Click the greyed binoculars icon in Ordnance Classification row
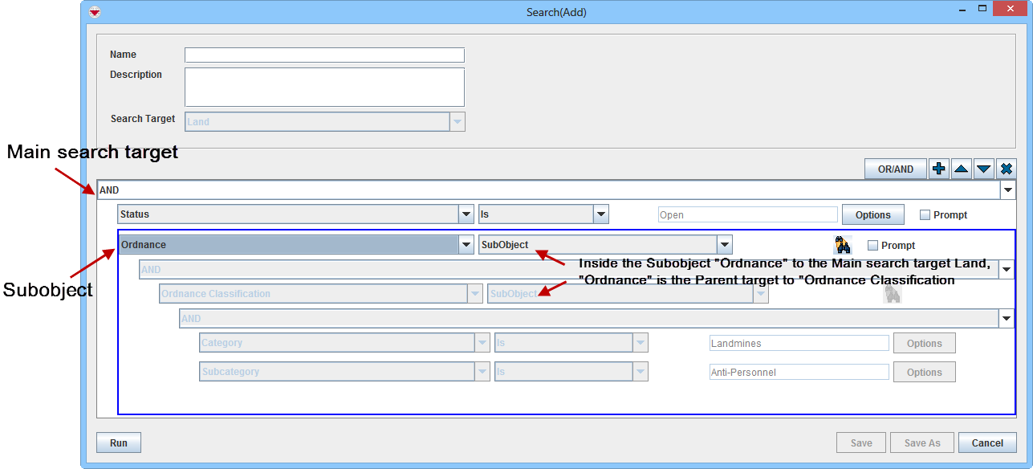 click(x=892, y=294)
